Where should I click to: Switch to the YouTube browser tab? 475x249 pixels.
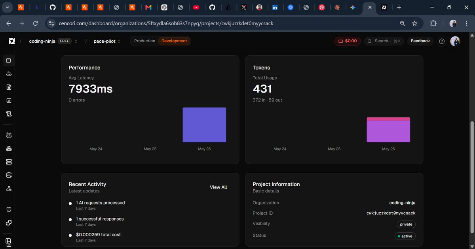point(196,7)
